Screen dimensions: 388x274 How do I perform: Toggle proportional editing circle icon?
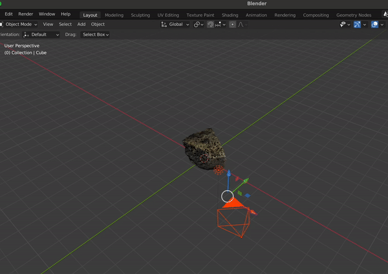click(x=232, y=25)
